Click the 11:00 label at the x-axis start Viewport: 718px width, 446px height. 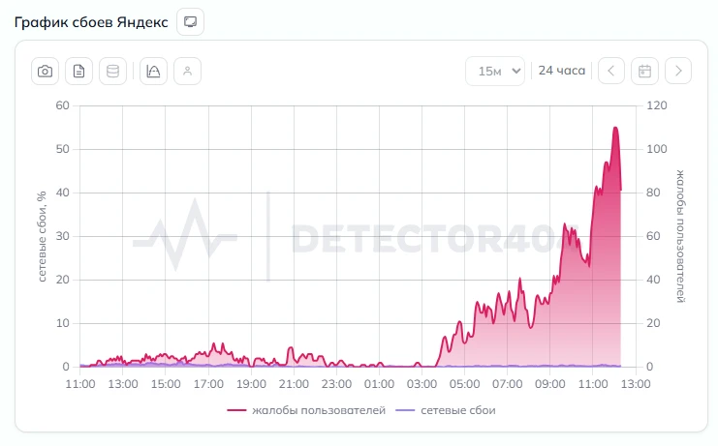(80, 384)
